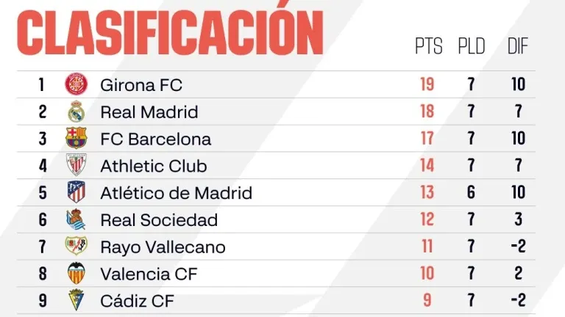Click the Atlético de Madrid name
The width and height of the screenshot is (565, 317).
(x=176, y=193)
